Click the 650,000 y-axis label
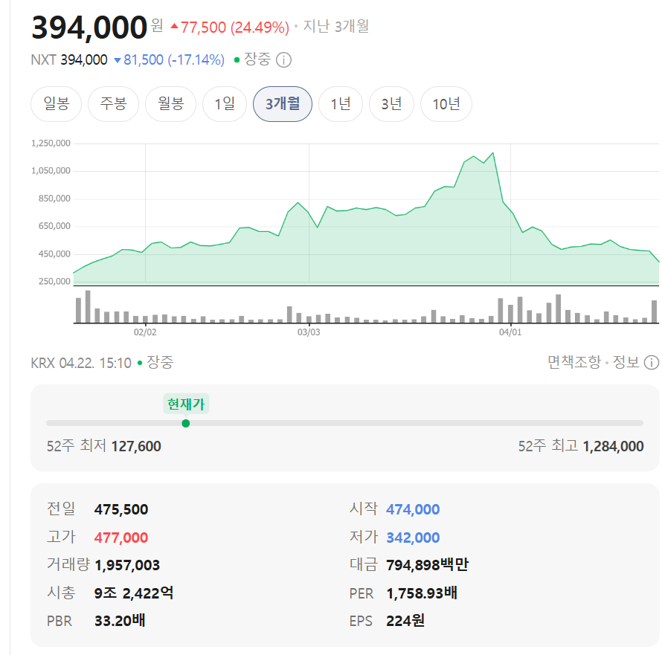This screenshot has width=662, height=655. (x=54, y=226)
